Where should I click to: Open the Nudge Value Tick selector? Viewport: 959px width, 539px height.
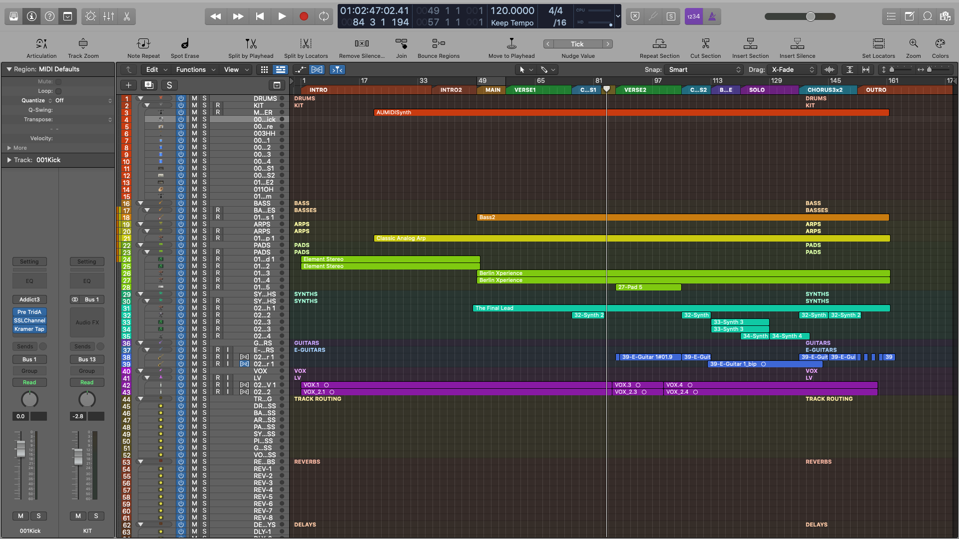pos(578,44)
